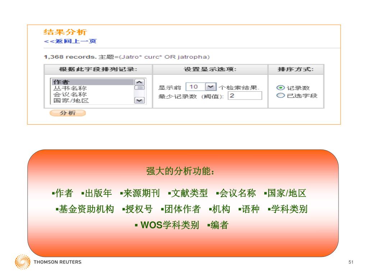Click the 结果分析 heading
Image resolution: width=368 pixels, height=276 pixels.
[65, 32]
